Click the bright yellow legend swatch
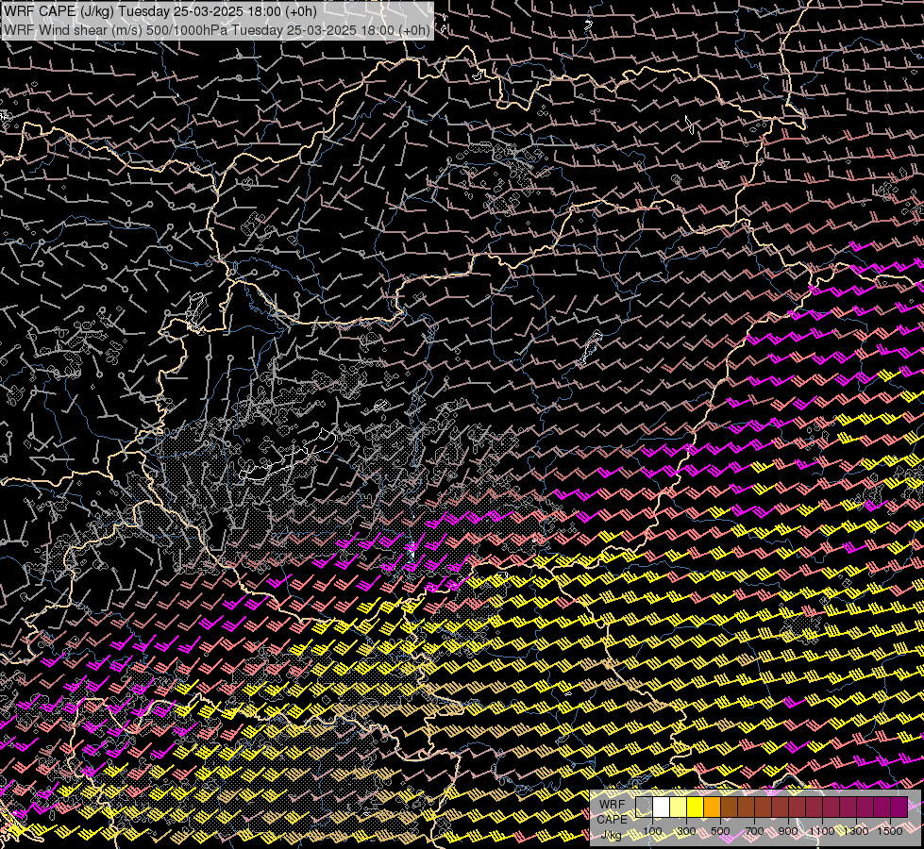924x849 pixels. [x=696, y=807]
